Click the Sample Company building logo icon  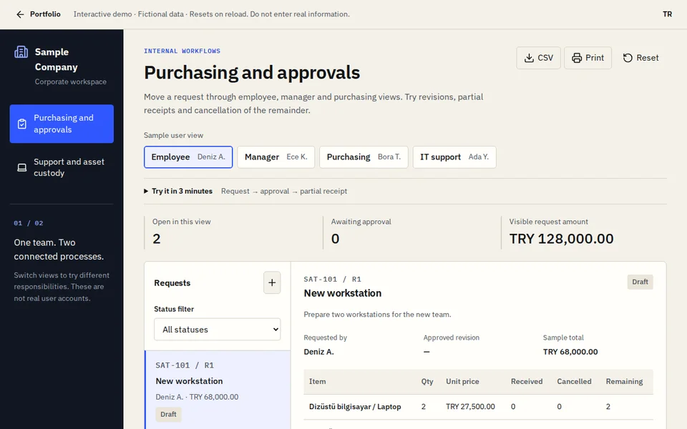[21, 52]
